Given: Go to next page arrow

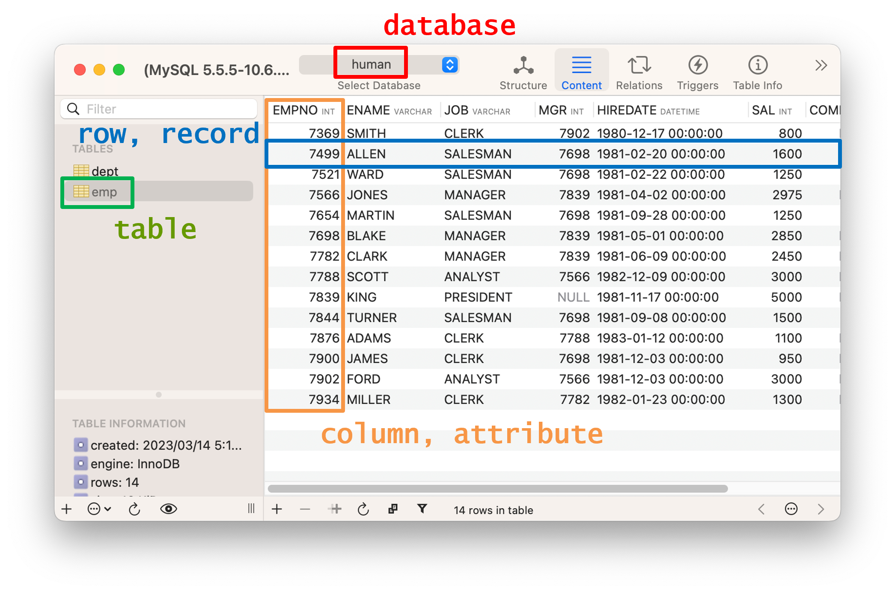Looking at the screenshot, I should (x=821, y=509).
